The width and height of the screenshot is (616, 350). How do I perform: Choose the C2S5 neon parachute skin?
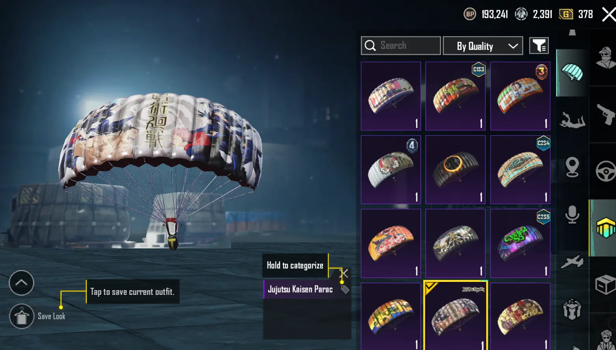[x=520, y=243]
